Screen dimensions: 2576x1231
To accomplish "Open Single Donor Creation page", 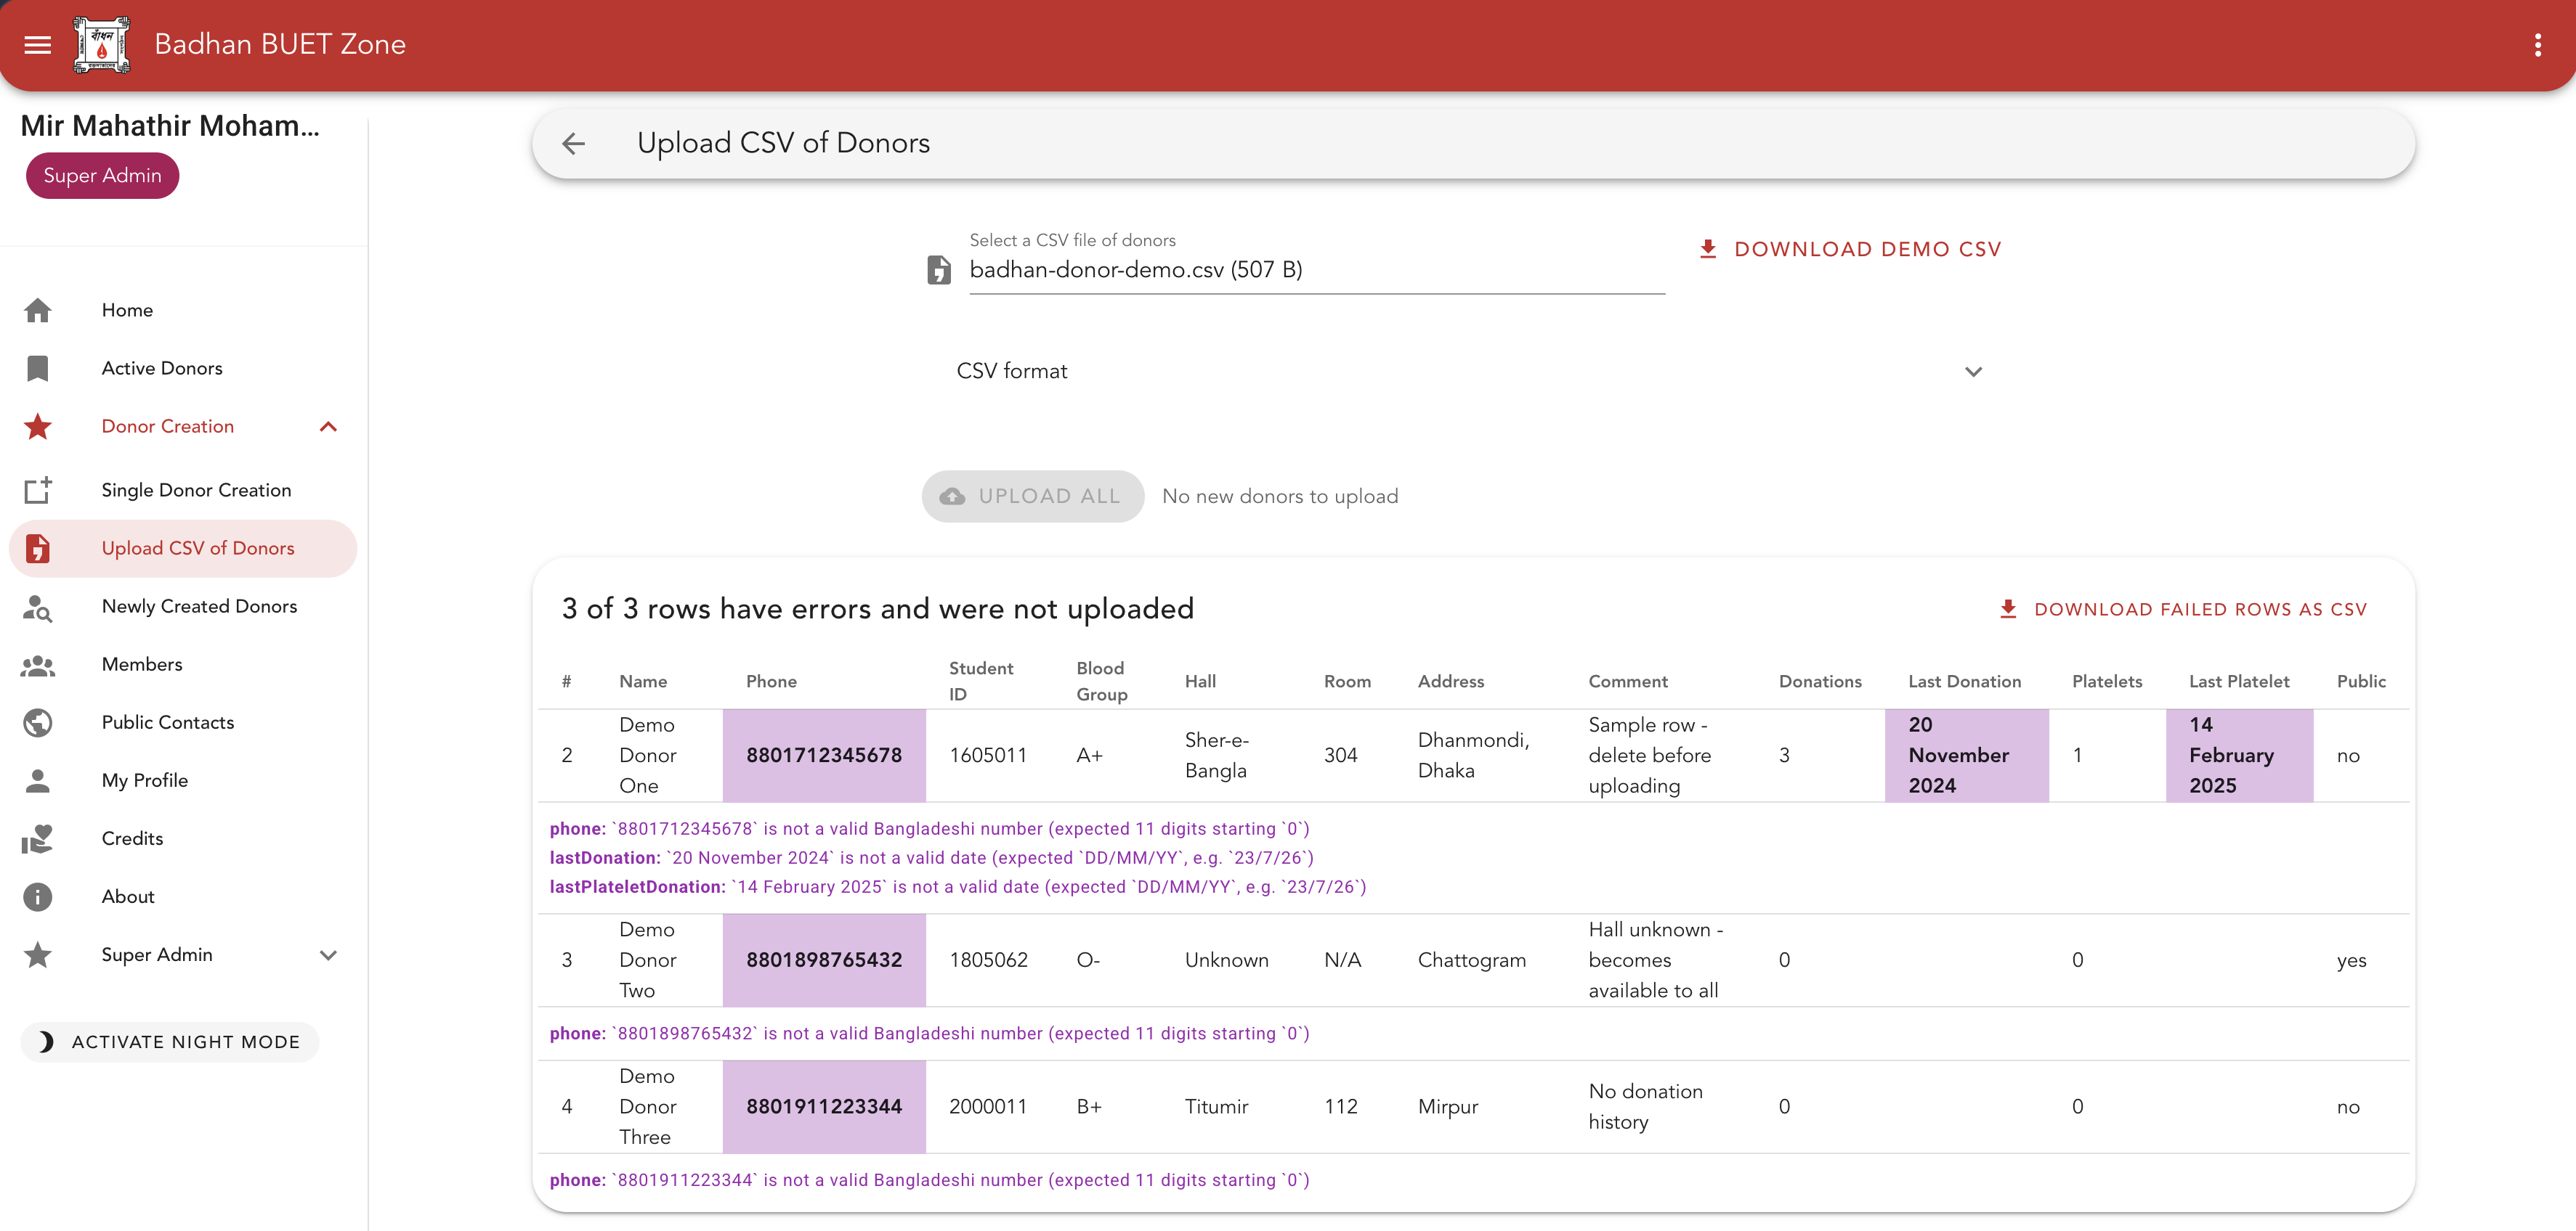I will 183,491.
